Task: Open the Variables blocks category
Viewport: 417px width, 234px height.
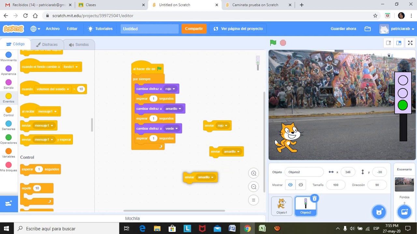Action: point(8,153)
